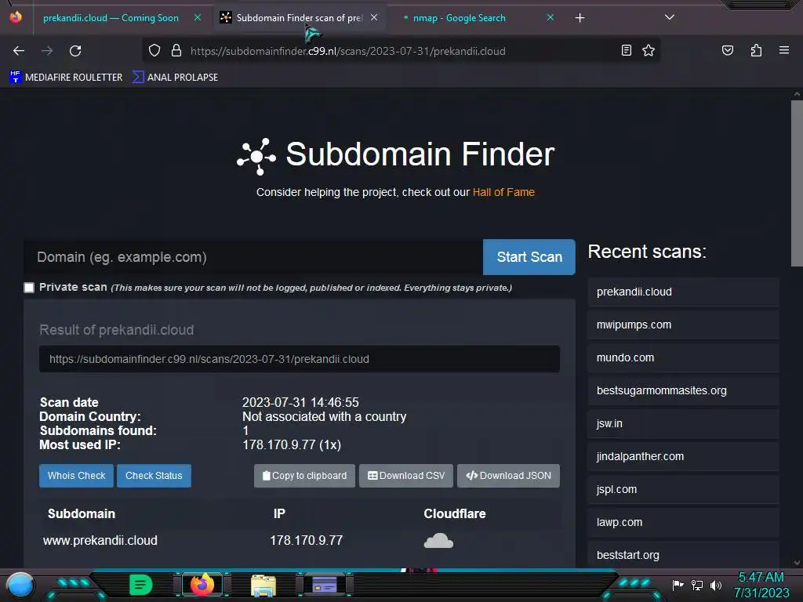Close the prekandii.cloud Coming Soon tab
The height and width of the screenshot is (602, 803).
pos(197,17)
